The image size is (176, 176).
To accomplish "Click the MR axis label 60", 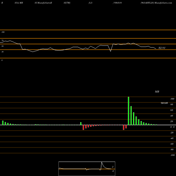I will [x=172, y=110].
